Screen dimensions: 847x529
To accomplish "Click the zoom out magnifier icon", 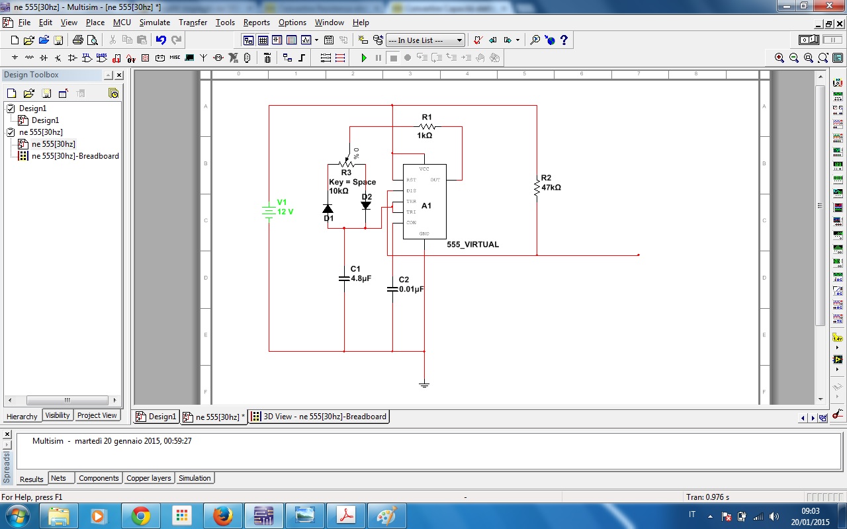I will 794,58.
